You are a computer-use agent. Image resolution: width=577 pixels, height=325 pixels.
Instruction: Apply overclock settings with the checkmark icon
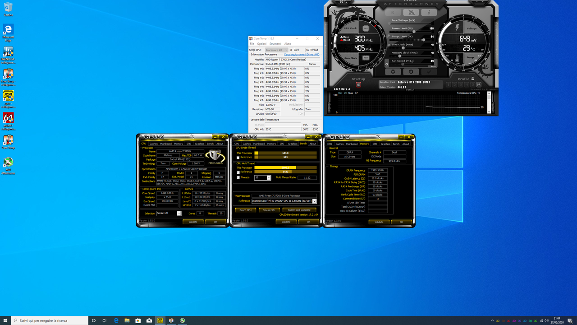point(429,72)
